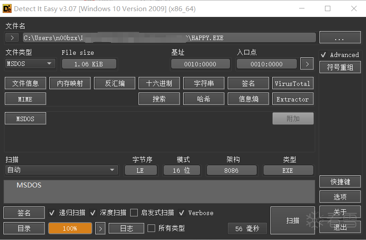Click the MIME button
This screenshot has width=366, height=240.
point(25,99)
